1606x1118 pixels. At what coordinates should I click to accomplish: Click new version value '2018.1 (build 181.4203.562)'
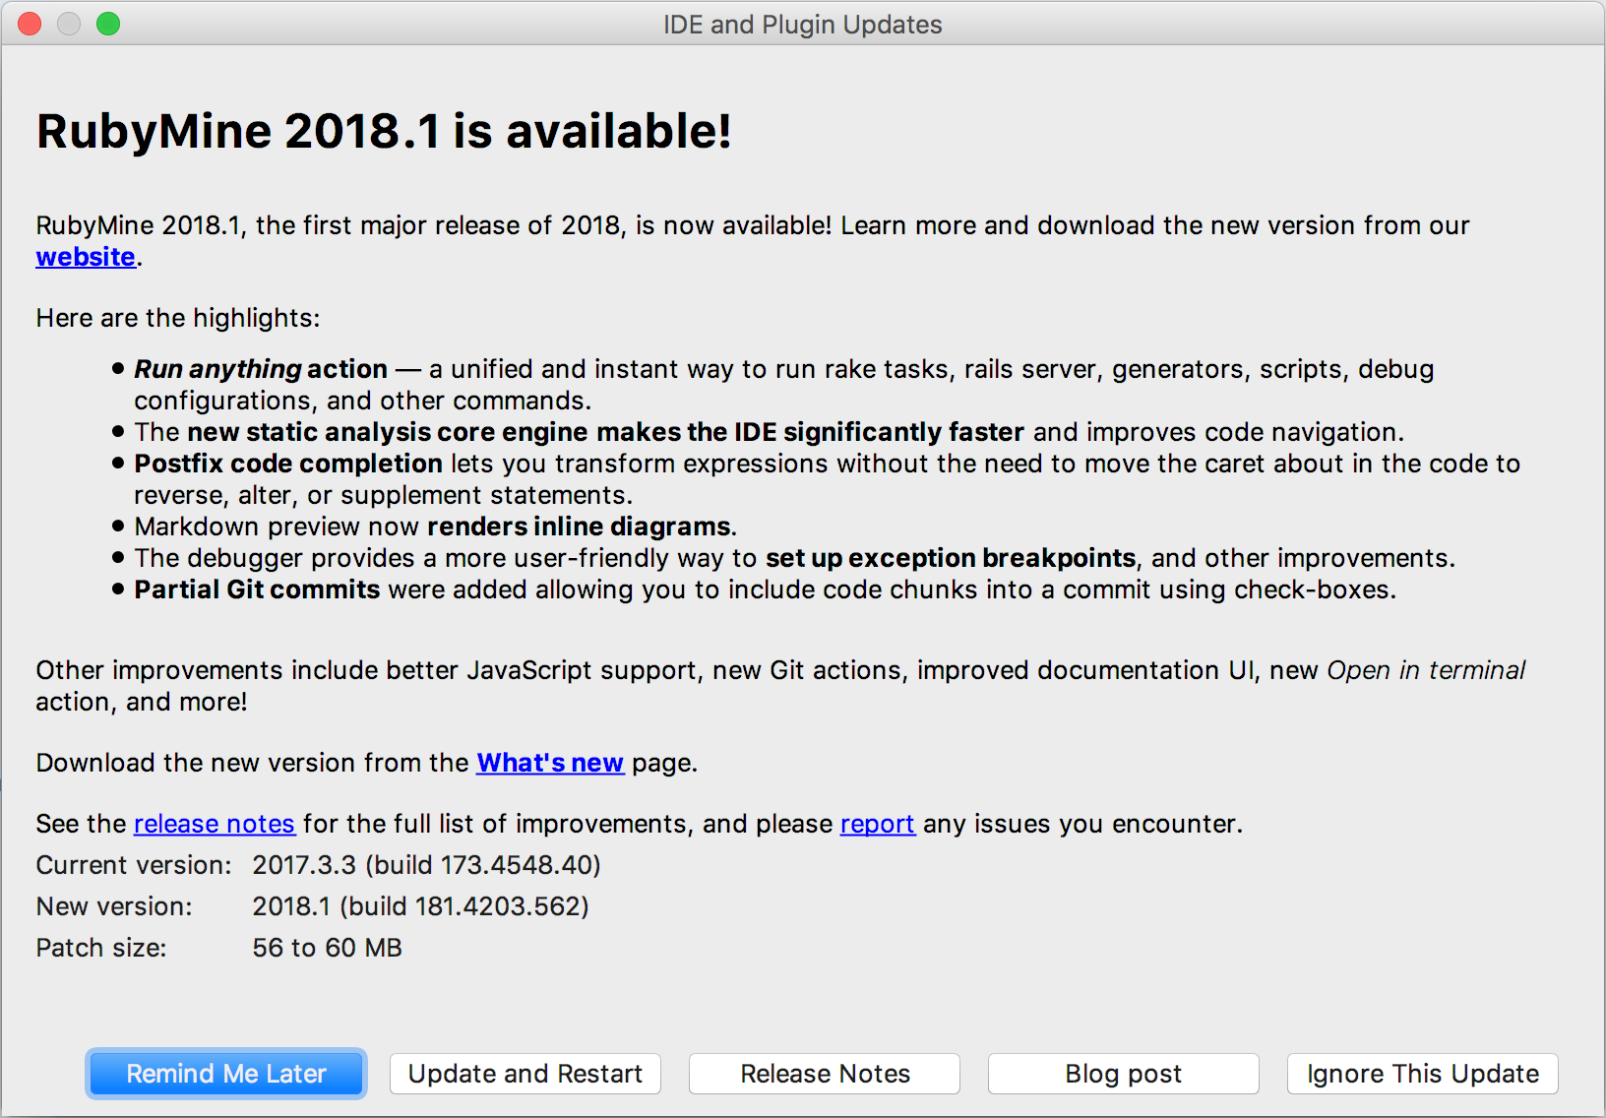click(x=420, y=906)
